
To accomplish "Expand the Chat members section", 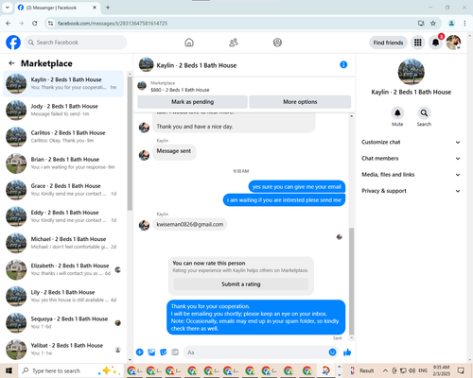I will 411,158.
